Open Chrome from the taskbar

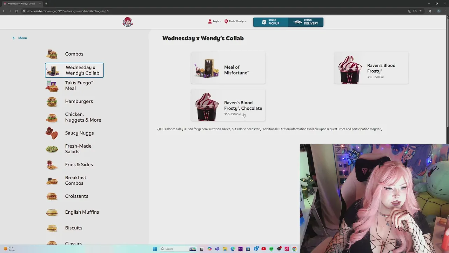[294, 249]
